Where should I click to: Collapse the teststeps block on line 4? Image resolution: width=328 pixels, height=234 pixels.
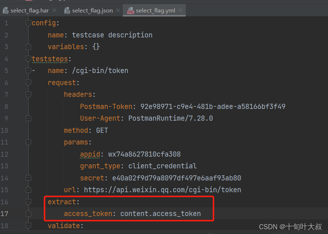point(28,59)
